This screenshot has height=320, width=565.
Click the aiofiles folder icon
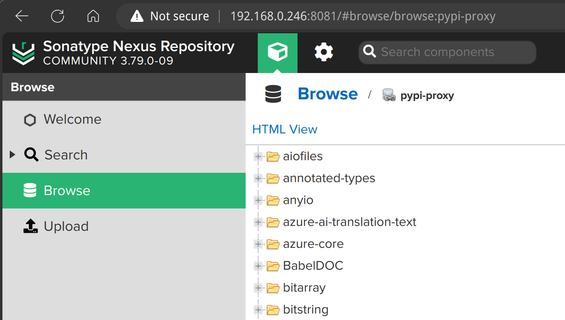pyautogui.click(x=273, y=157)
